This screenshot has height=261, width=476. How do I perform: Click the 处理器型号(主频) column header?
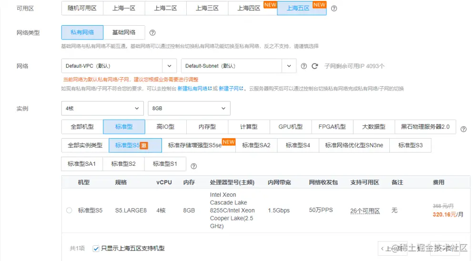(x=232, y=182)
